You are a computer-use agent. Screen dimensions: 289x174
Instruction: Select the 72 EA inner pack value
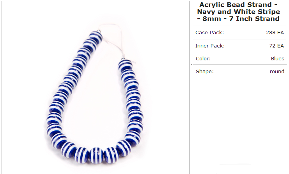tap(277, 46)
